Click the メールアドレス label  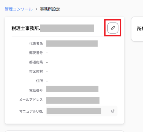pyautogui.click(x=31, y=100)
